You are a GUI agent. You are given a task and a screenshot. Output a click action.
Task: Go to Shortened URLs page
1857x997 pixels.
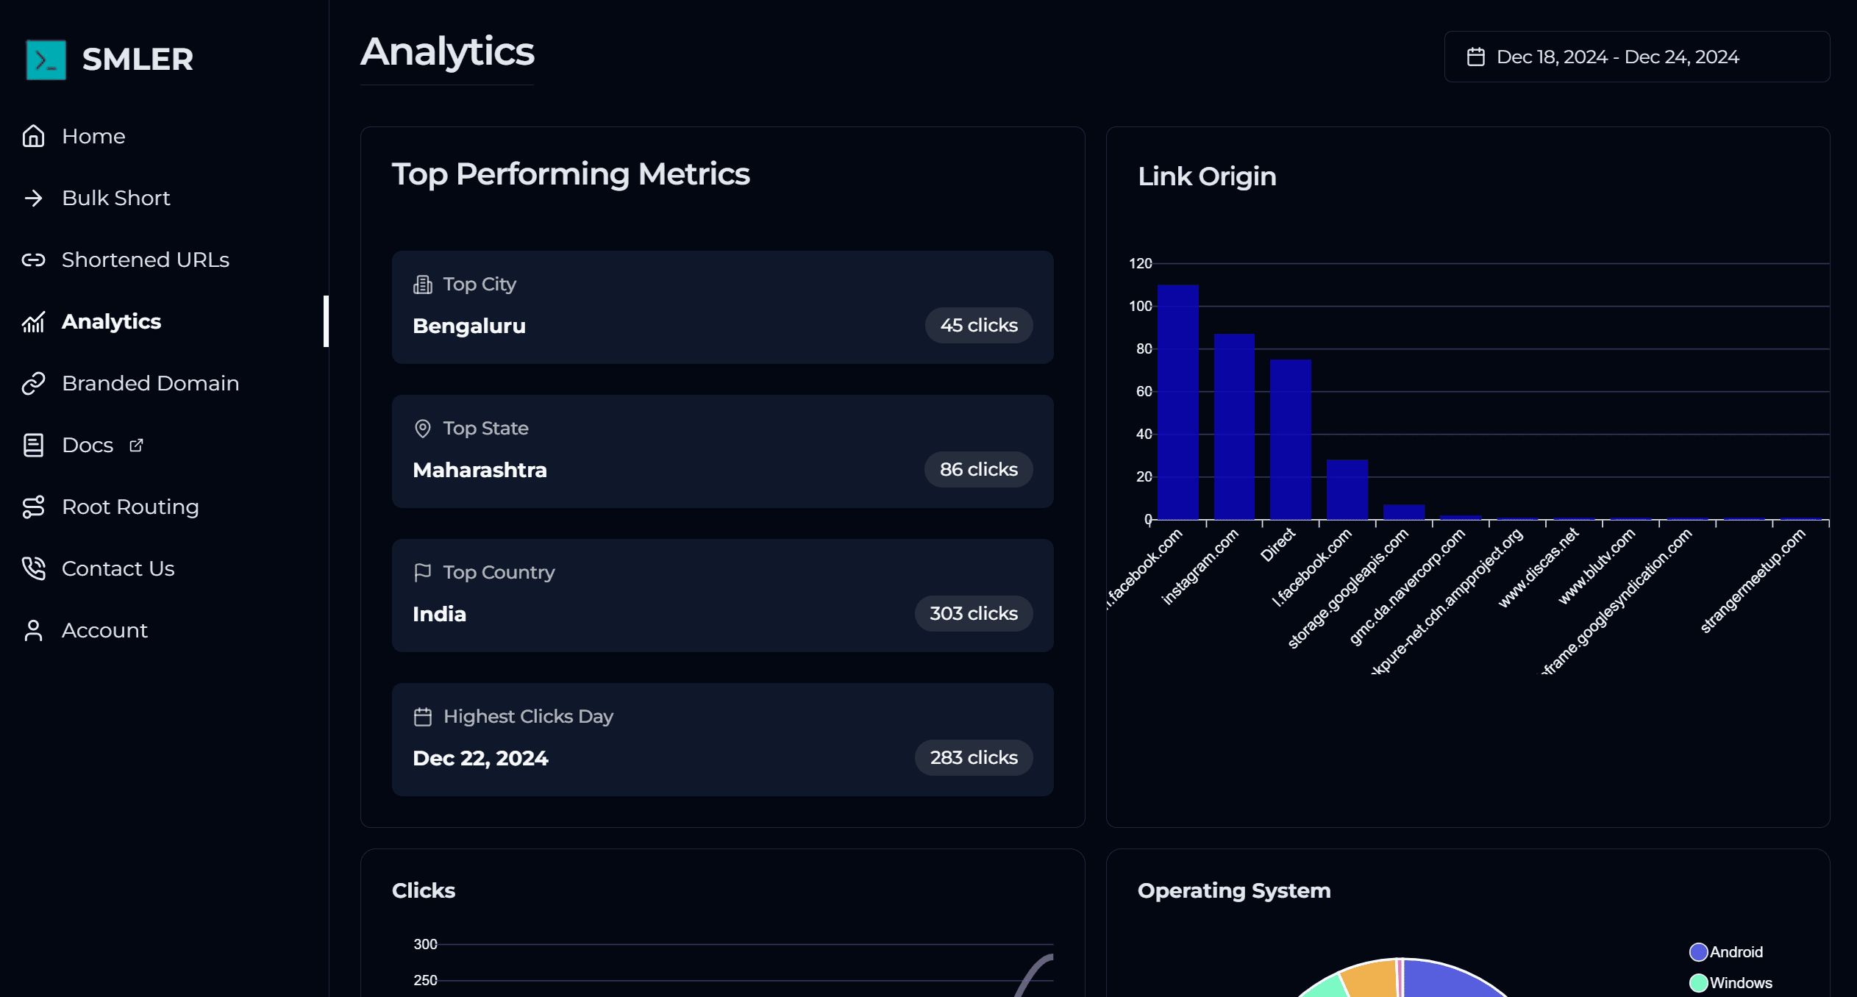(x=146, y=260)
